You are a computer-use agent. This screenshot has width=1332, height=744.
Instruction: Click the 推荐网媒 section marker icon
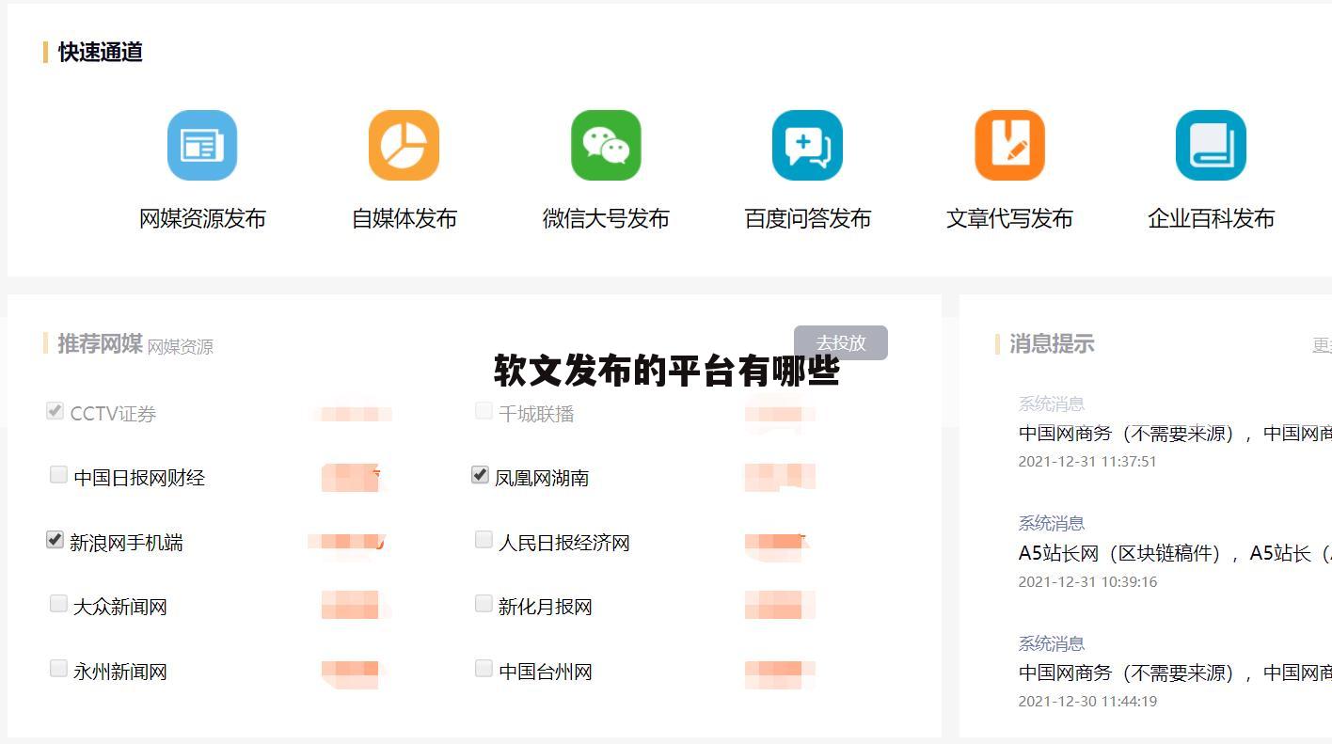click(x=46, y=344)
